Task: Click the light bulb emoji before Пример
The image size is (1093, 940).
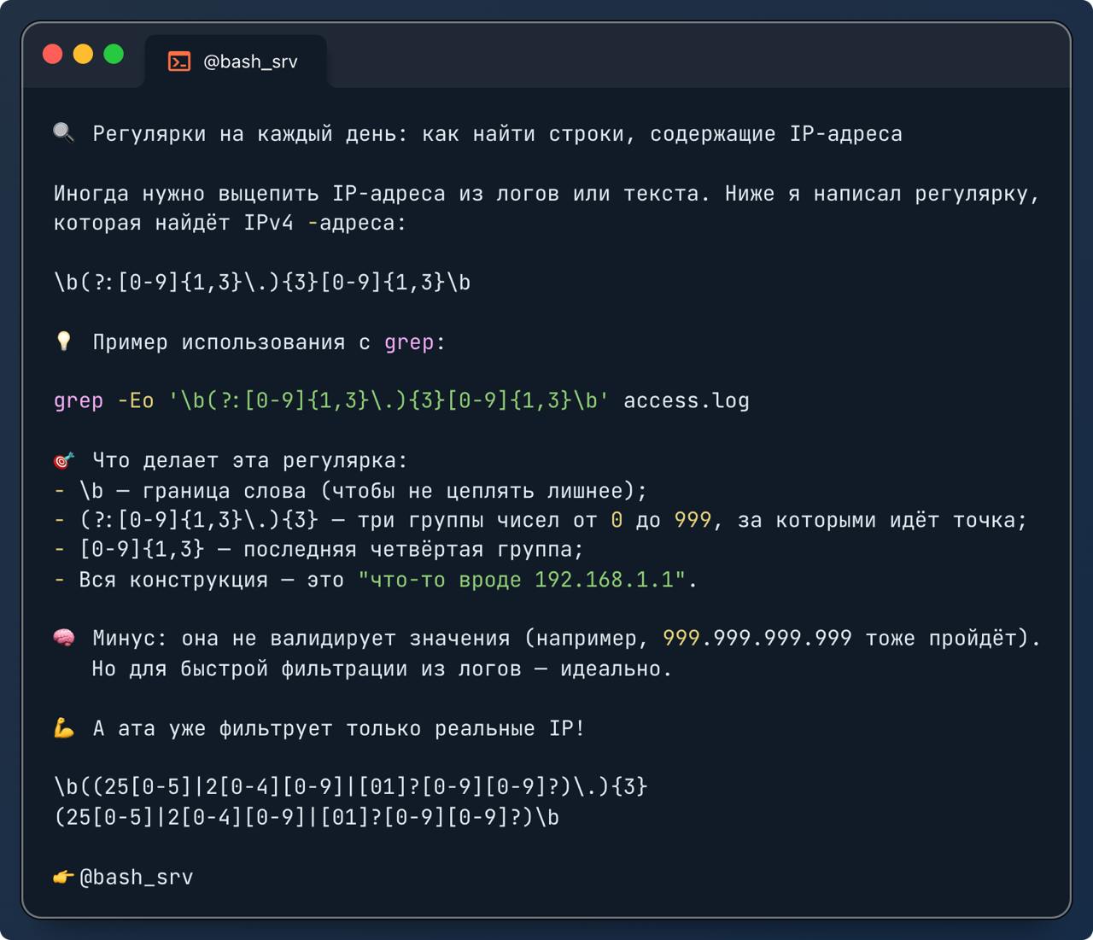Action: point(64,342)
